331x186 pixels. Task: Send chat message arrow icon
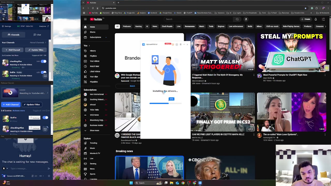tap(49, 168)
